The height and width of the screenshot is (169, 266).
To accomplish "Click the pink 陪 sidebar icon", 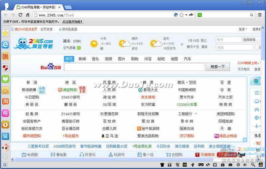I will point(5,113).
